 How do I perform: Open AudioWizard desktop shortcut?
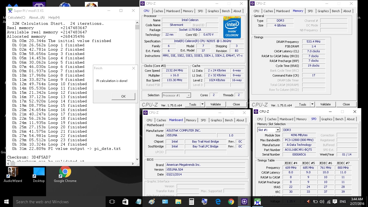pos(13,175)
